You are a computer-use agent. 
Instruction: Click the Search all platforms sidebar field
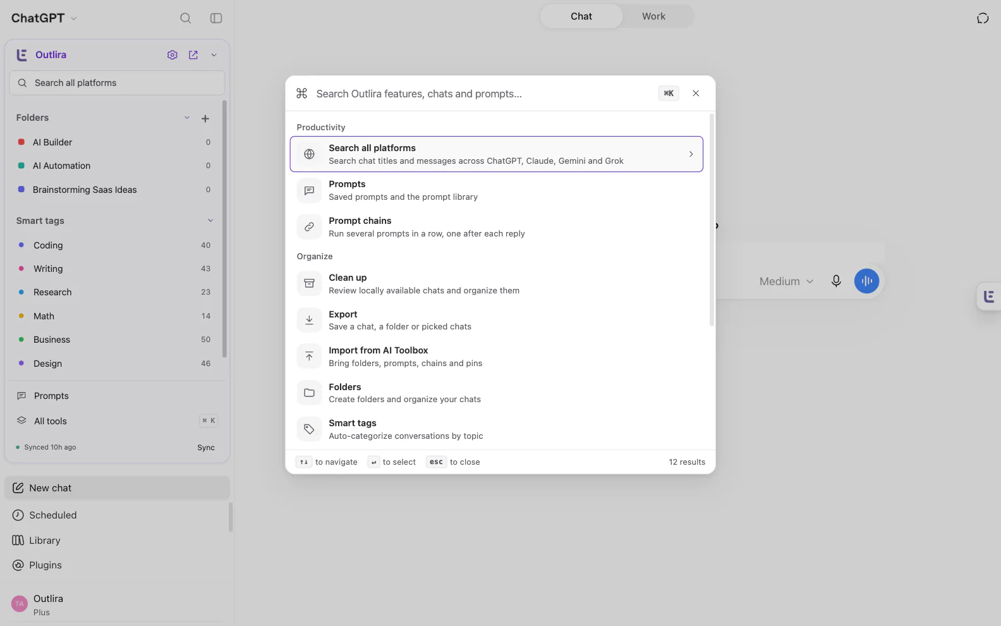pyautogui.click(x=117, y=83)
